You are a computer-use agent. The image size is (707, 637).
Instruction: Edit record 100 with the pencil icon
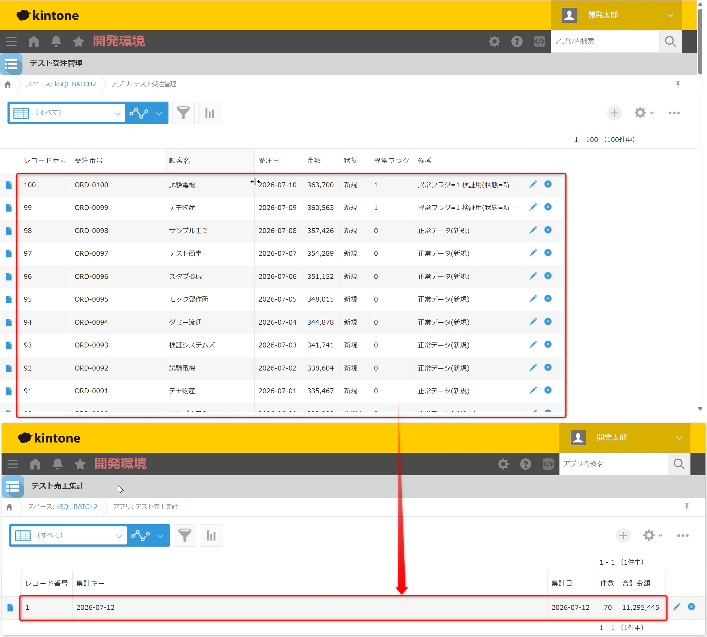[533, 184]
